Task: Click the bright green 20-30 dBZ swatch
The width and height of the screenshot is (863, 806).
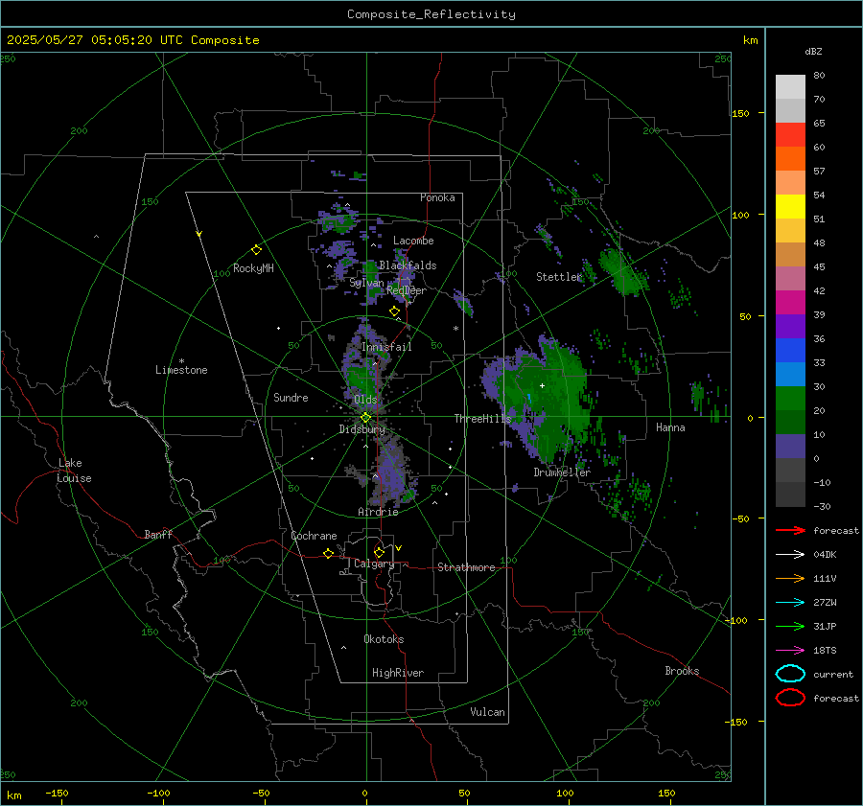Action: 790,399
